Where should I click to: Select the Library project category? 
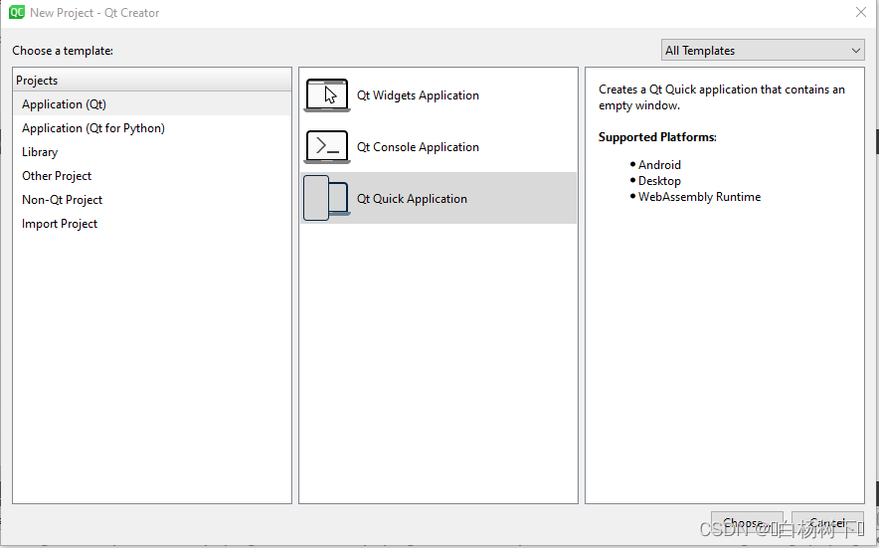click(x=152, y=152)
